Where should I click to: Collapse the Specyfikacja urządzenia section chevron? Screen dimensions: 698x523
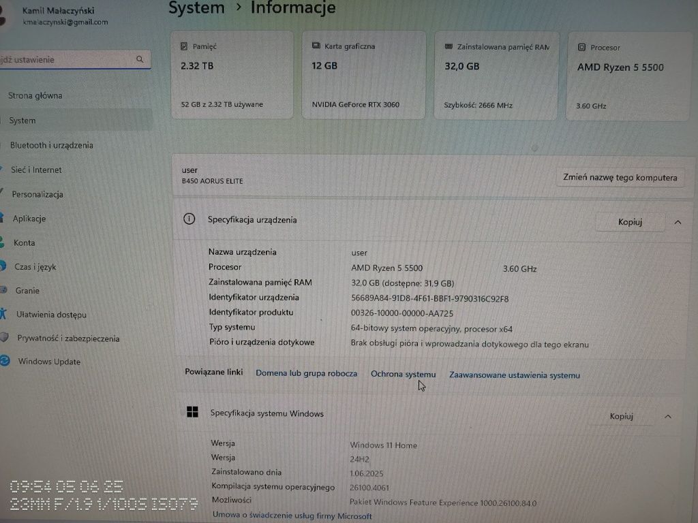pyautogui.click(x=678, y=222)
